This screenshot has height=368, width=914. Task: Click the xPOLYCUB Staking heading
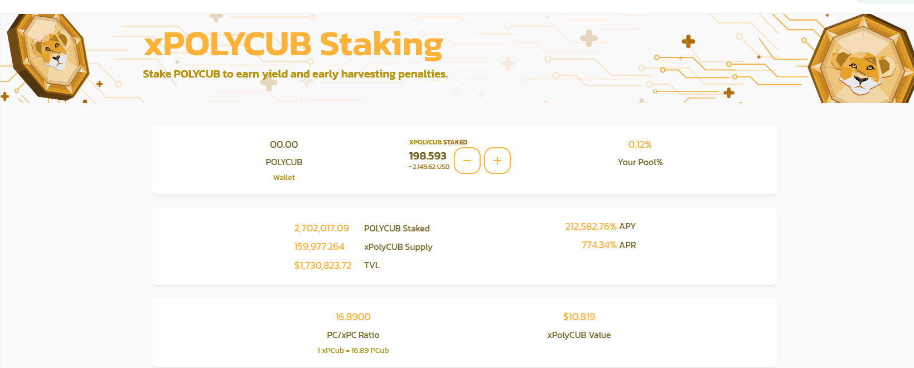pyautogui.click(x=293, y=45)
